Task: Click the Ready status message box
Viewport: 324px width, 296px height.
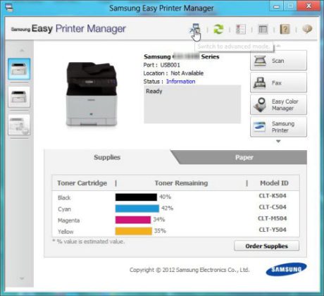Action: click(x=192, y=104)
